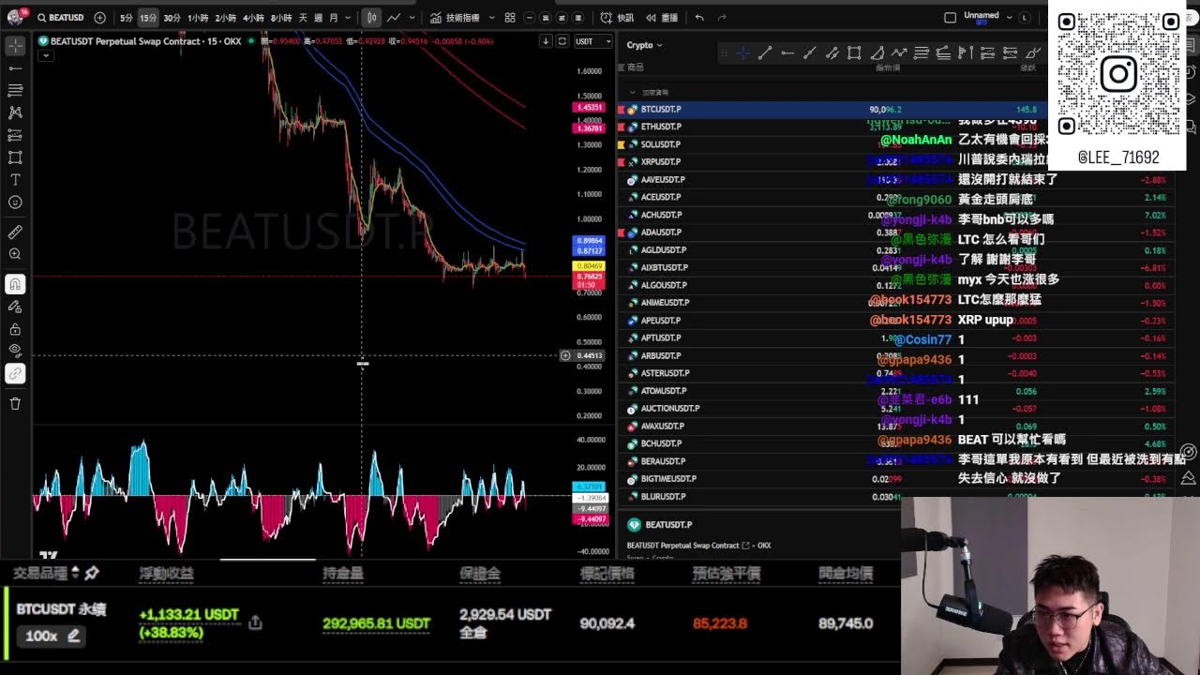Select AAVEUSDT.P in the watchlist
The width and height of the screenshot is (1200, 675).
click(895, 179)
